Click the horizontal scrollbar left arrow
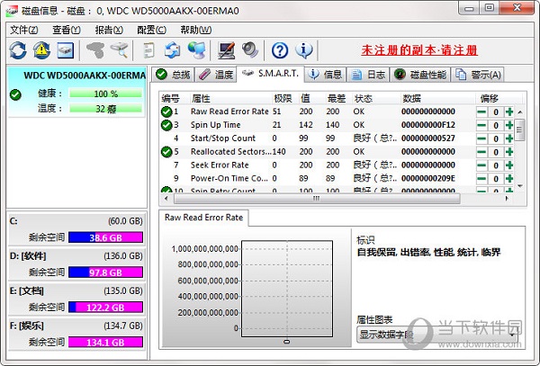This screenshot has height=366, width=540. pos(166,198)
